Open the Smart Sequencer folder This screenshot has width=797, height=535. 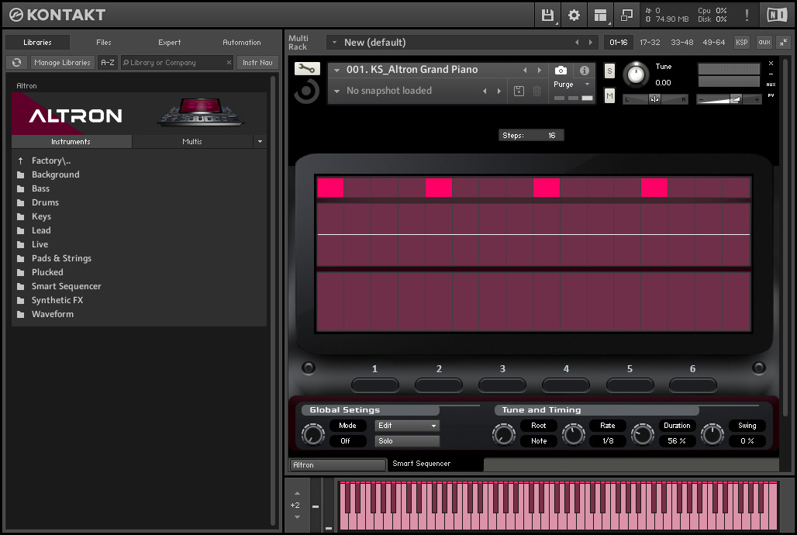[66, 286]
